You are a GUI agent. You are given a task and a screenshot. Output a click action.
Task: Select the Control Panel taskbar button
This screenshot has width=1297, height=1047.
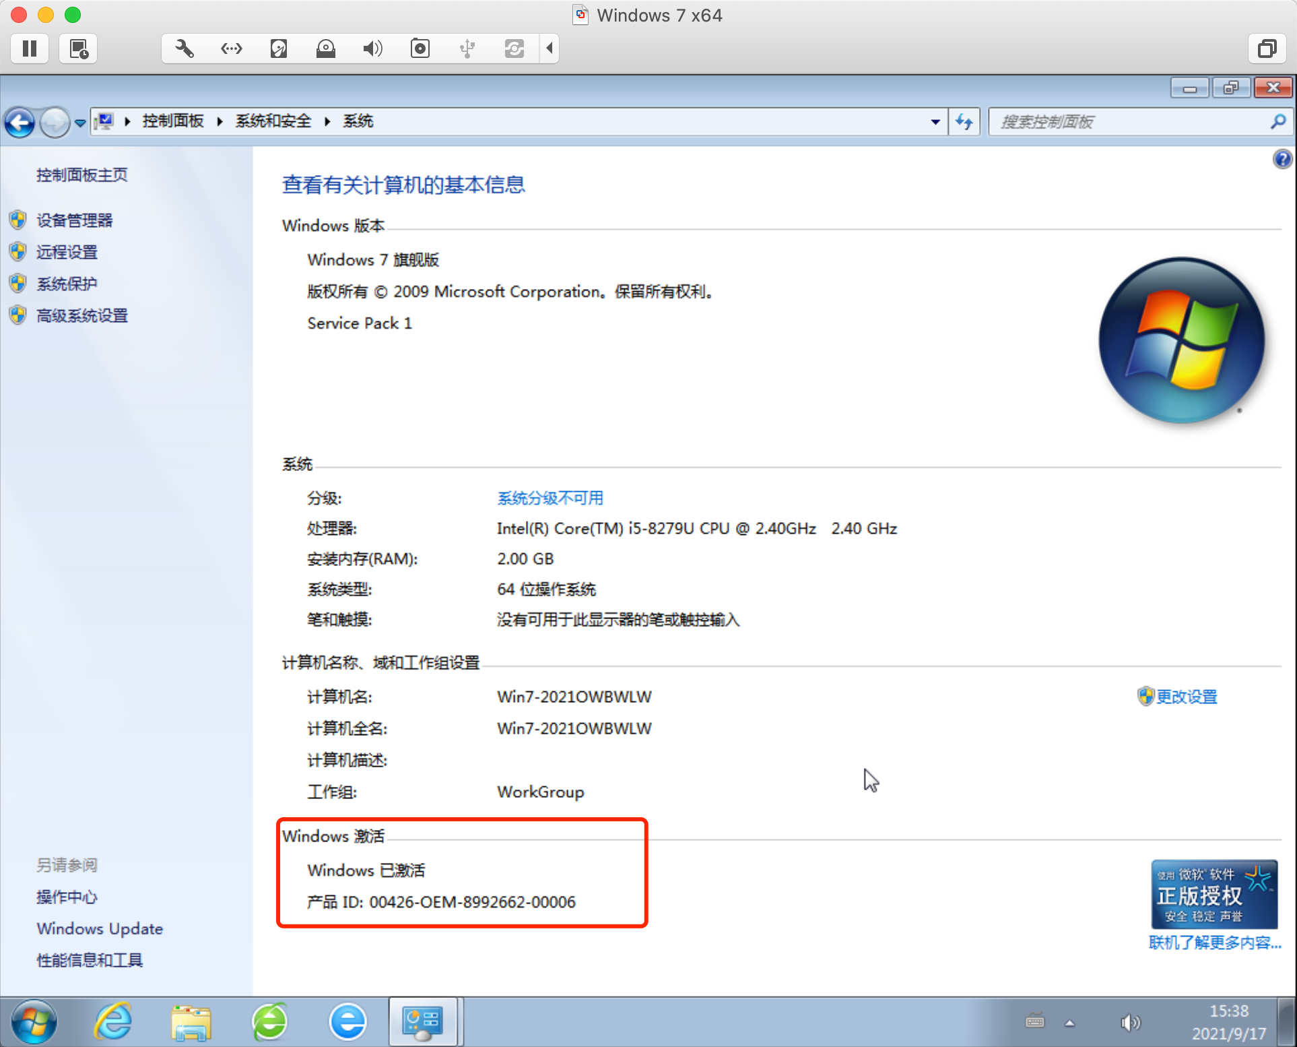coord(423,1022)
